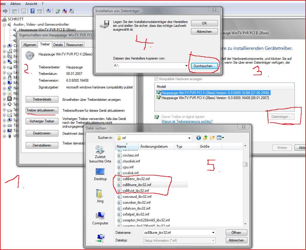Open the network icon below Computer

100,238
